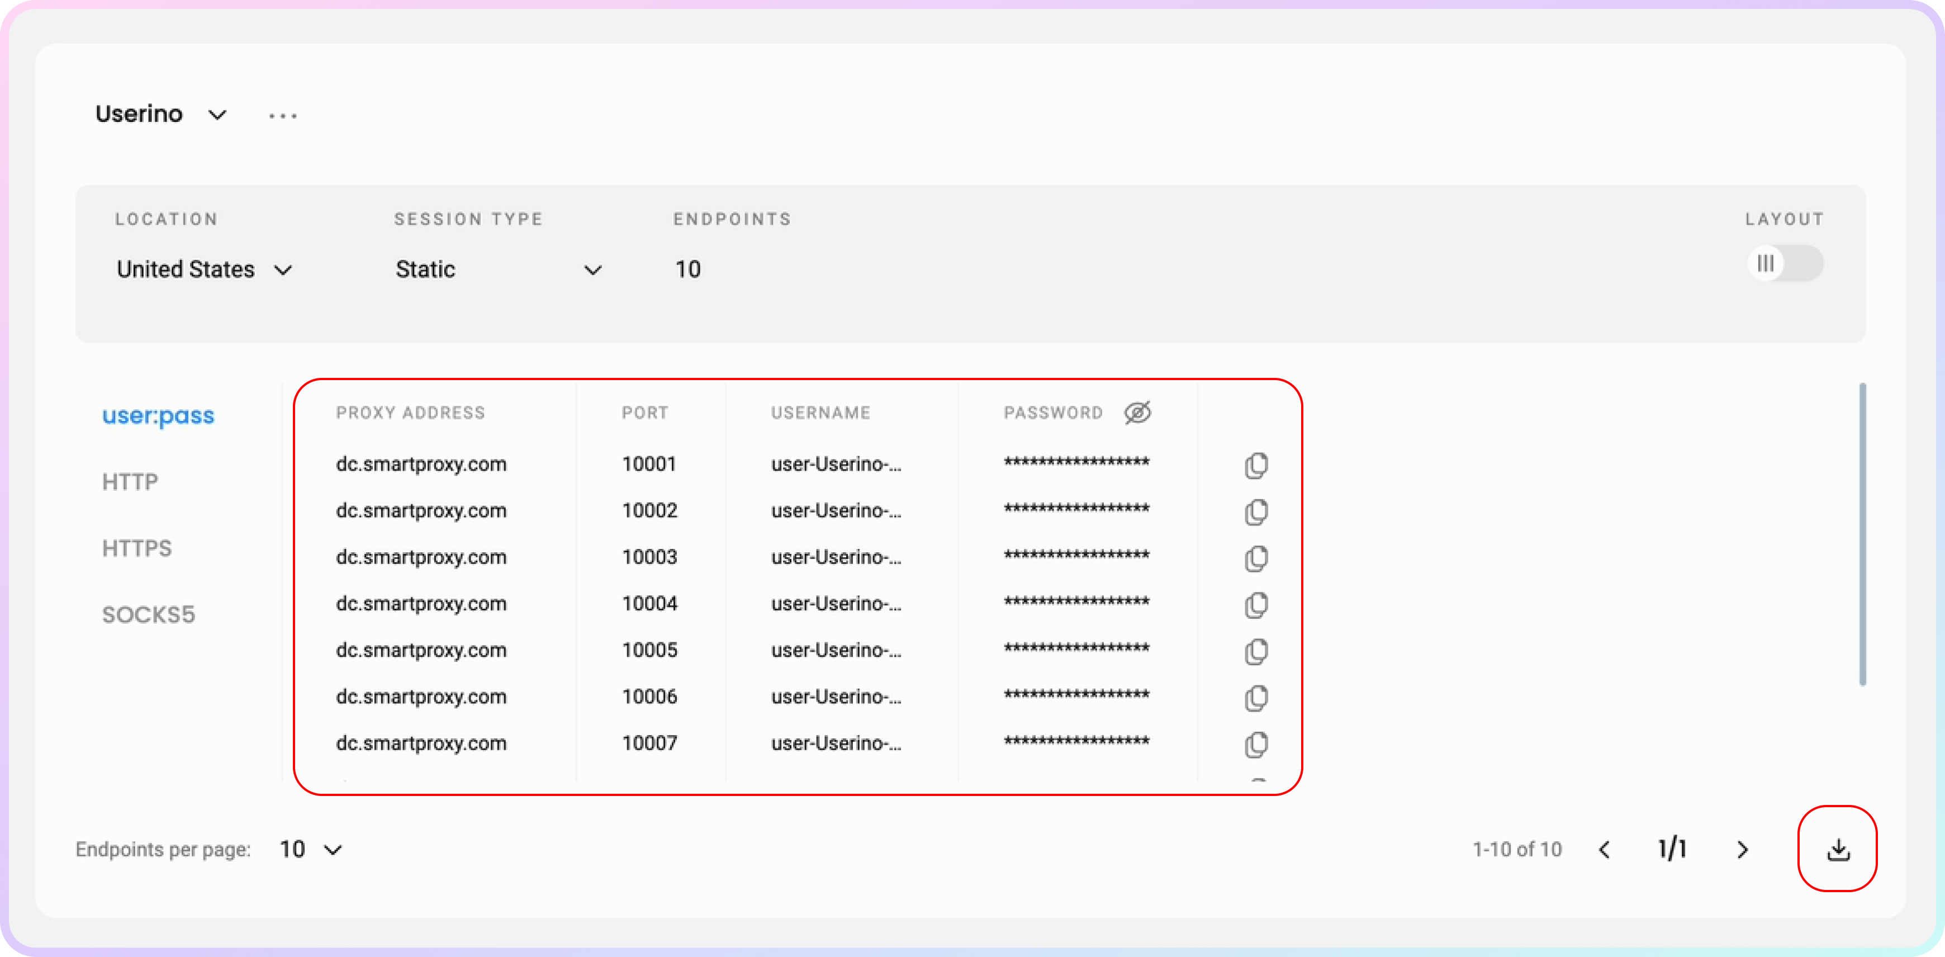
Task: Select the HTTPS format tab
Action: (x=137, y=548)
